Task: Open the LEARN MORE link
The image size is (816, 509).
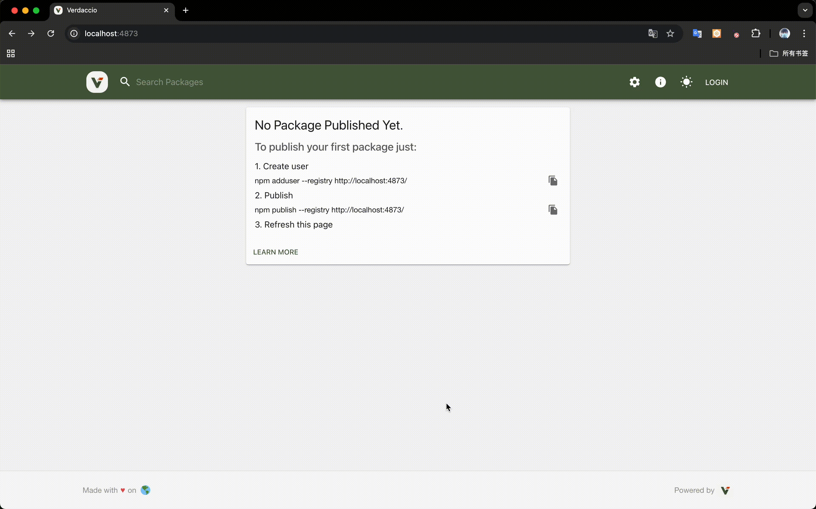Action: (x=275, y=252)
